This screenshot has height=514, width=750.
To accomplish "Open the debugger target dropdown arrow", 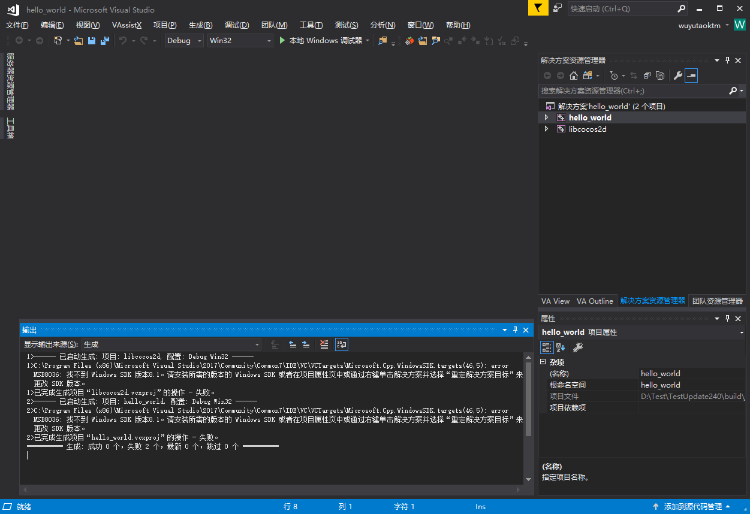I will [368, 41].
